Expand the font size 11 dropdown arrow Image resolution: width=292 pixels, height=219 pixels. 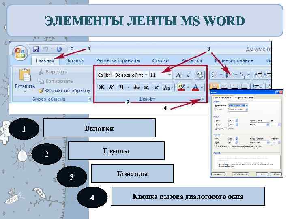[x=170, y=75]
